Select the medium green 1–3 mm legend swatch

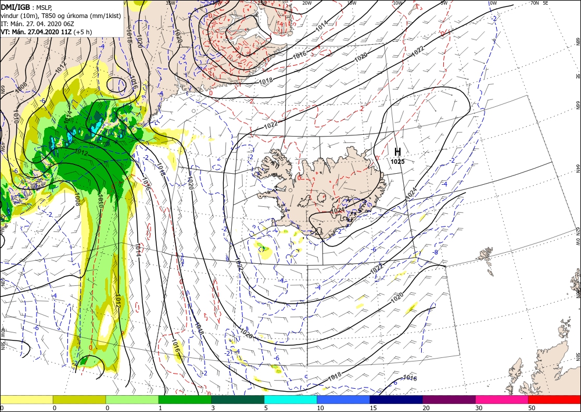click(x=185, y=399)
